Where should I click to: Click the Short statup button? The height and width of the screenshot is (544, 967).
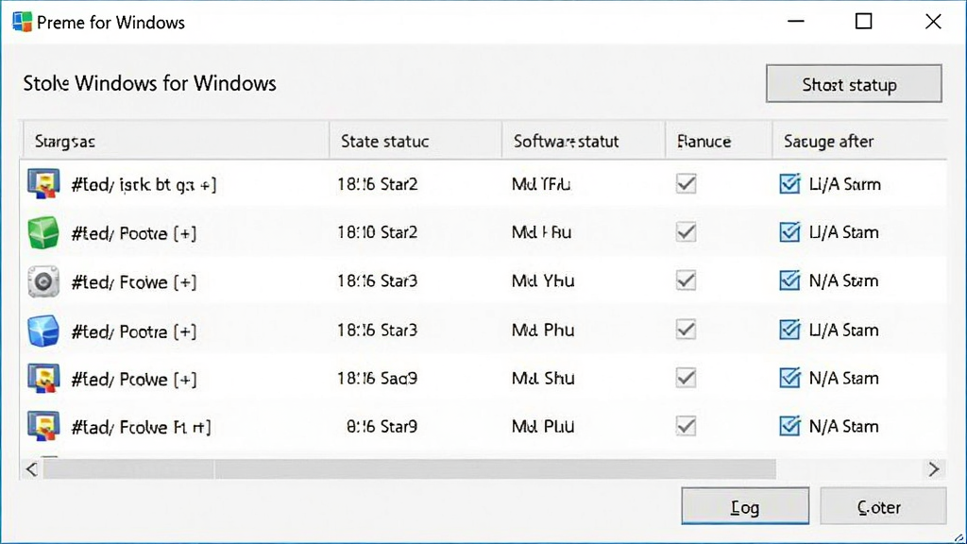point(854,83)
